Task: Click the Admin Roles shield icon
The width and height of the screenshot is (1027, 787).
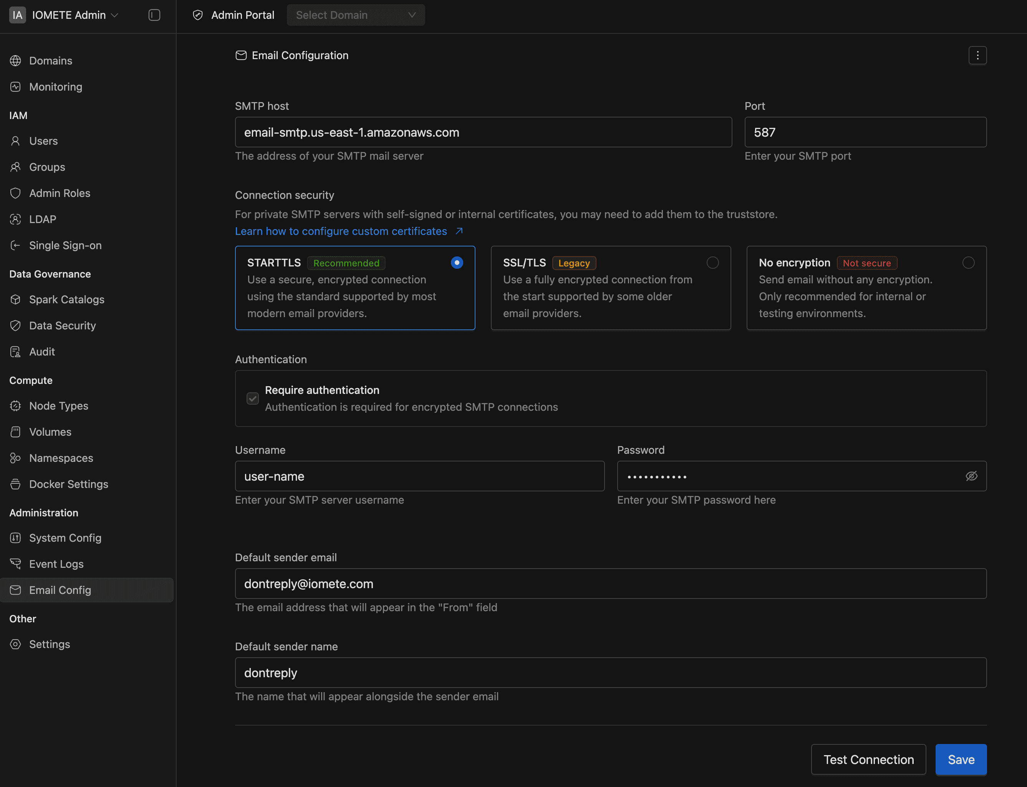Action: click(x=15, y=193)
